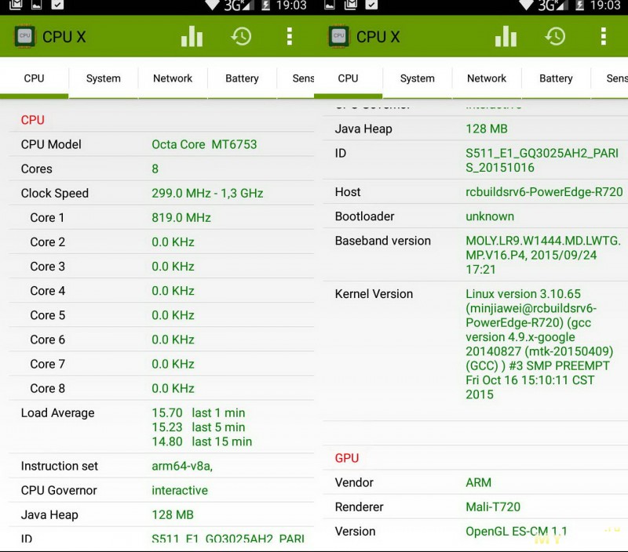Click the kernel text starting Linux version 3.10.65

[x=539, y=344]
